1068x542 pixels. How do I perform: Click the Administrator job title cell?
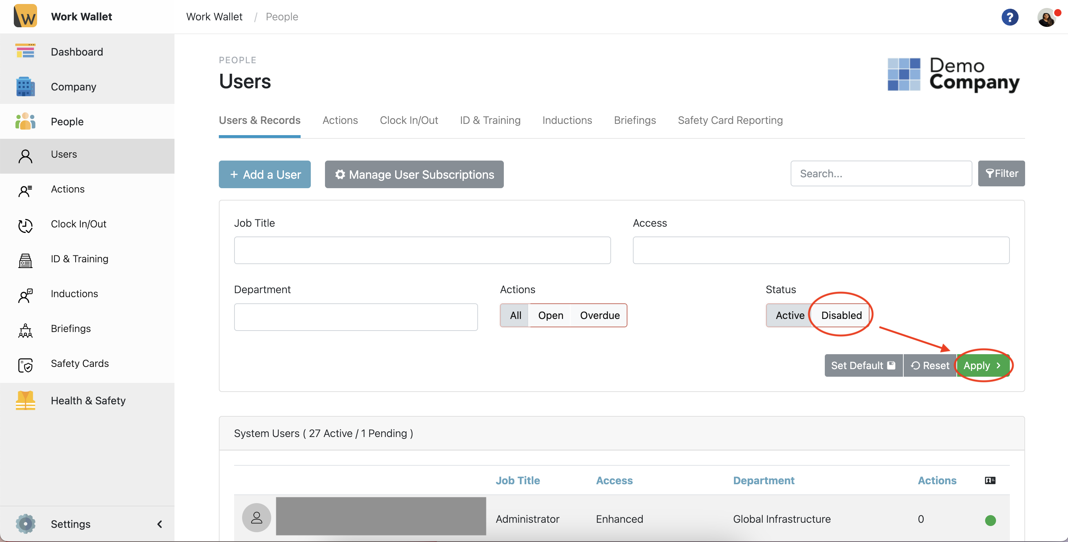click(527, 519)
